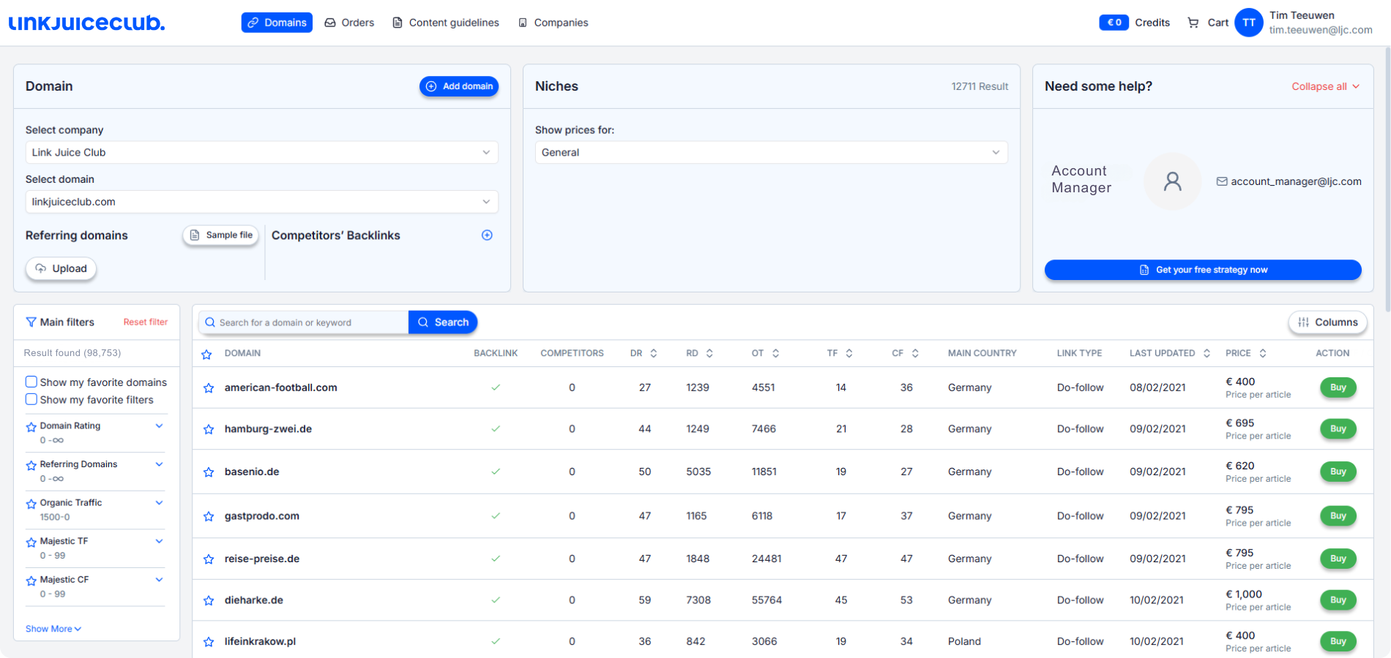Open the Select company dropdown
This screenshot has width=1391, height=658.
click(x=262, y=152)
